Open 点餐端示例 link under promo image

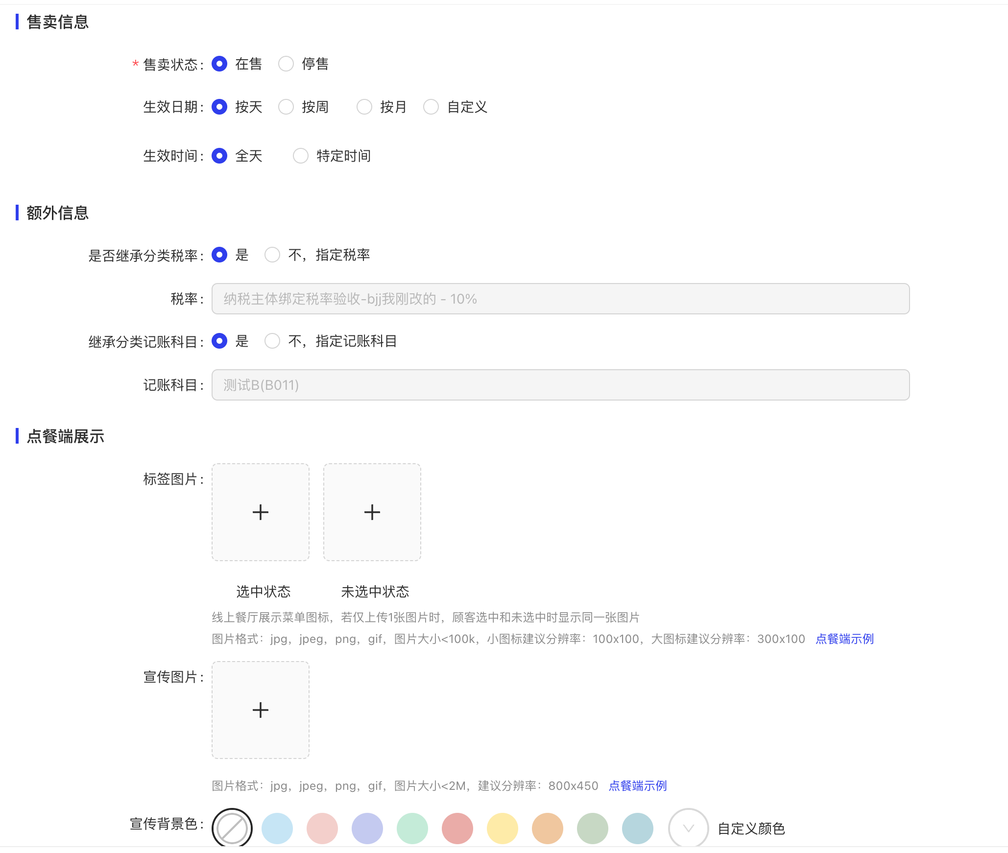(x=638, y=785)
